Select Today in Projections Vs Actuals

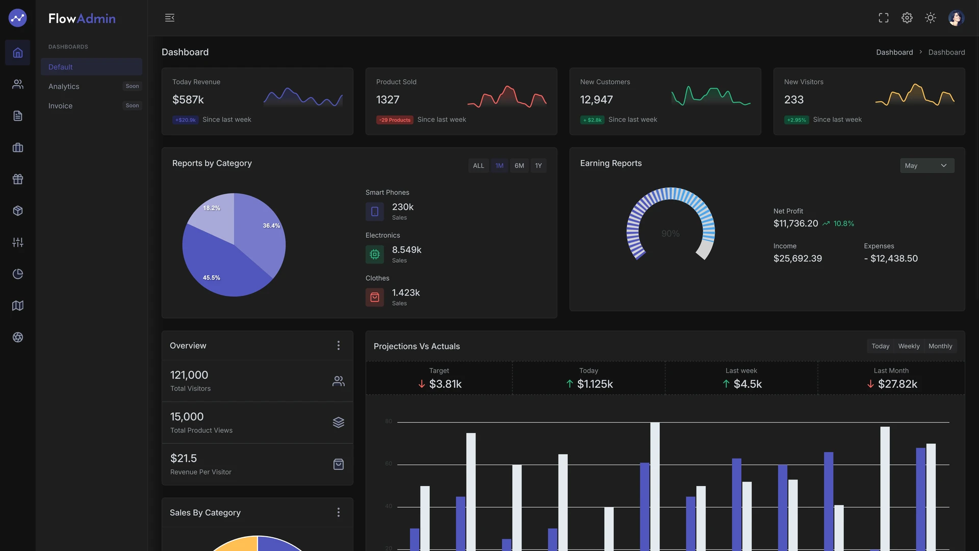pyautogui.click(x=880, y=346)
